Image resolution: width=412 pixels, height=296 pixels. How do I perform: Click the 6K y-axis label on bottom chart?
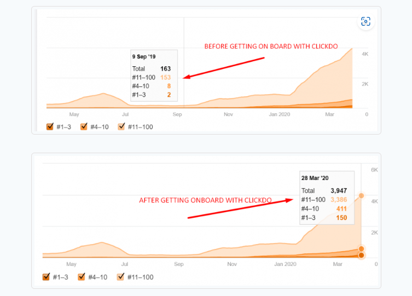[374, 170]
